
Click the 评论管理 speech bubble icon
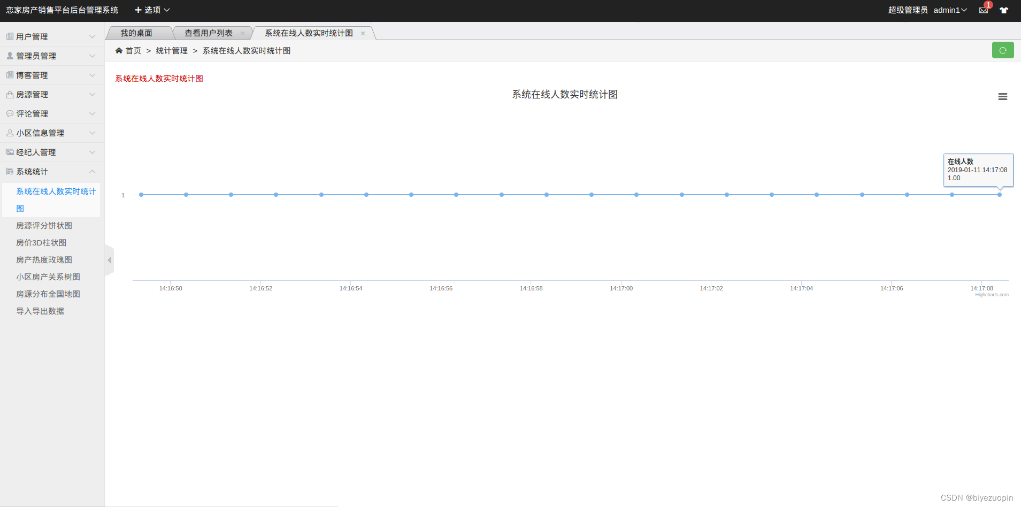tap(10, 113)
